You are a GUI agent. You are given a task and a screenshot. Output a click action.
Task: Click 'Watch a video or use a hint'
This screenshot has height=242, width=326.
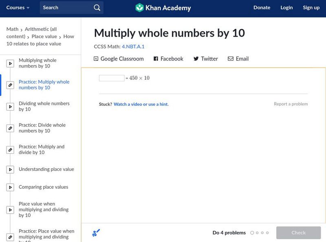(x=141, y=105)
